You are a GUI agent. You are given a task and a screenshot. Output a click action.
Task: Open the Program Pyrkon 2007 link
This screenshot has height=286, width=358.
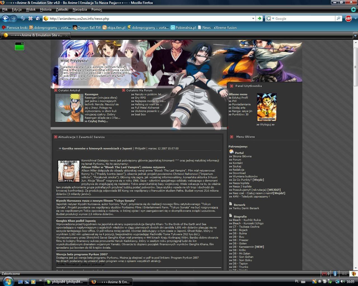coord(184,258)
